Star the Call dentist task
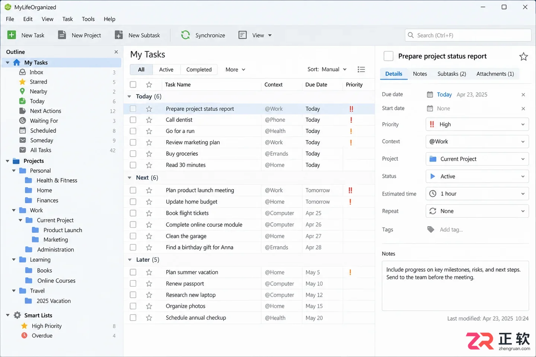The height and width of the screenshot is (357, 536). tap(149, 120)
